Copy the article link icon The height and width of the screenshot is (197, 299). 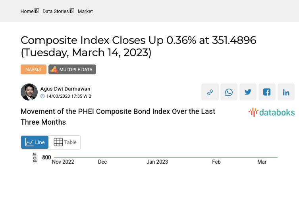[x=210, y=92]
